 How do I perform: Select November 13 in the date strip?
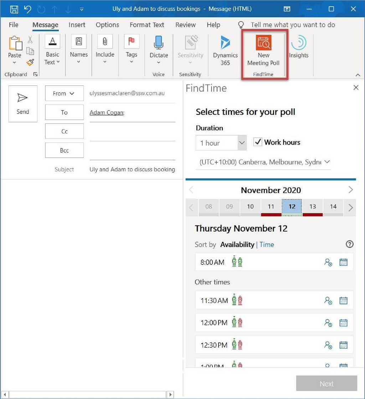312,207
